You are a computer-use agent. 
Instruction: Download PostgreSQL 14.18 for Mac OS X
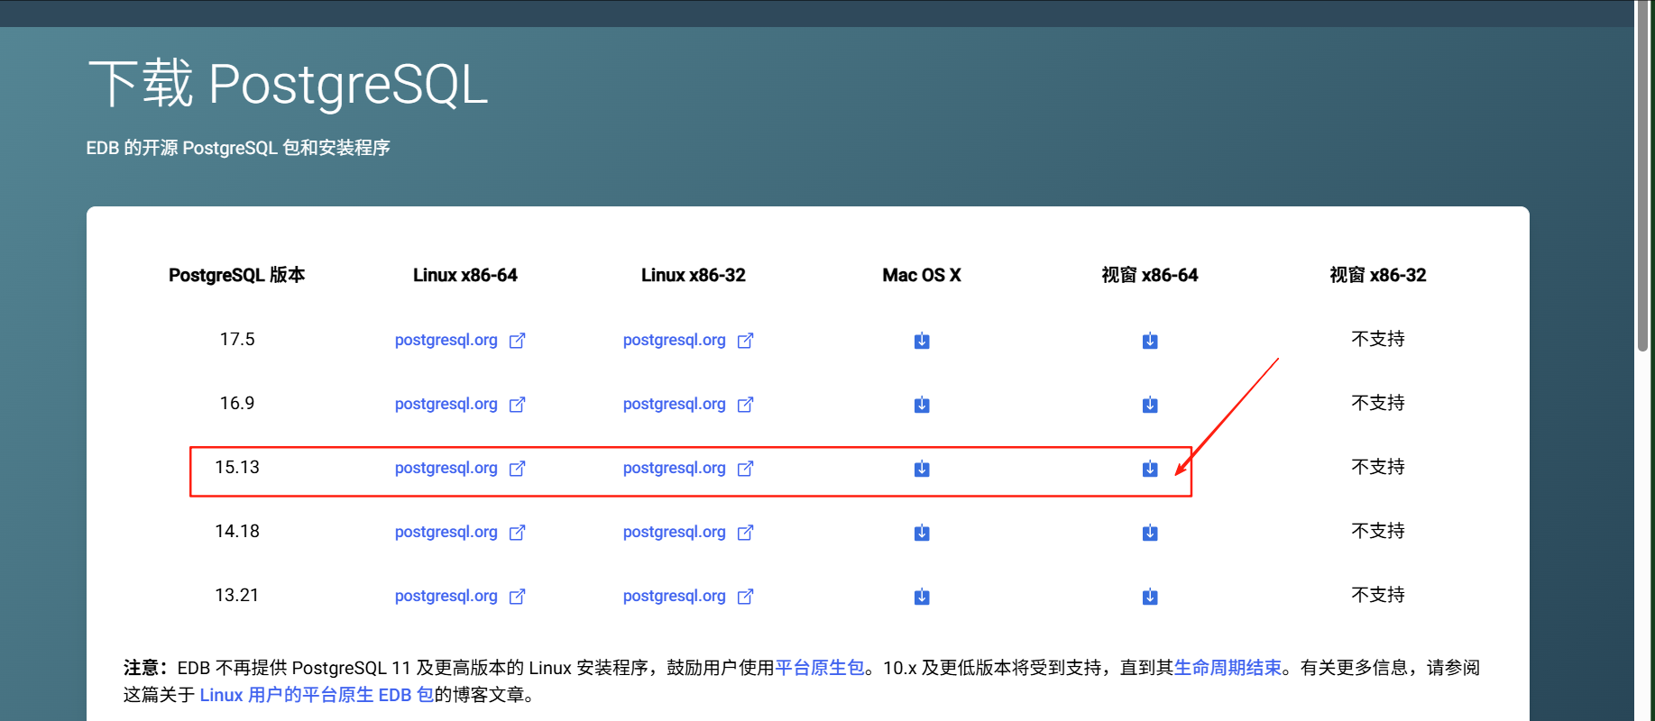[x=922, y=533]
